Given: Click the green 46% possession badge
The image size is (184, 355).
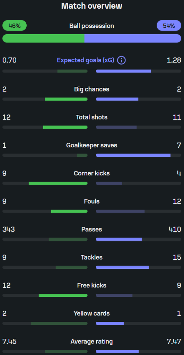Looking at the screenshot, I should [15, 26].
